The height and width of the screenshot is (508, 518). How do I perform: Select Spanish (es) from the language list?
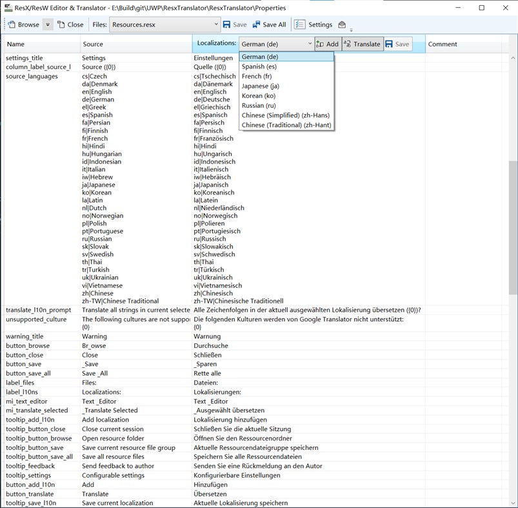pyautogui.click(x=257, y=66)
